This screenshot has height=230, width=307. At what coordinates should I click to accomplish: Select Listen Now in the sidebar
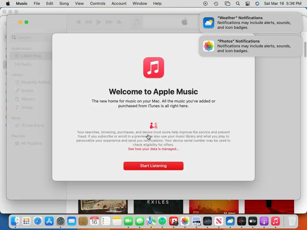pos(31,56)
